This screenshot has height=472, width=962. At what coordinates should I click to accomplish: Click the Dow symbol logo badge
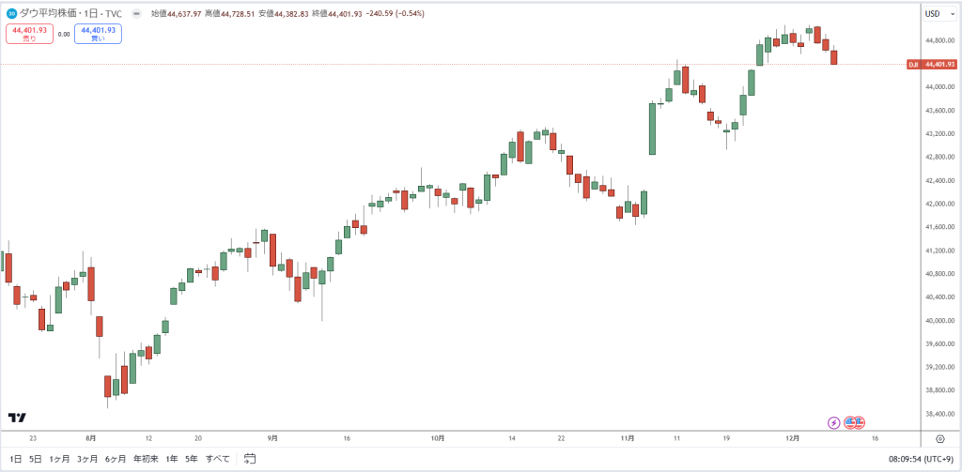click(x=11, y=13)
